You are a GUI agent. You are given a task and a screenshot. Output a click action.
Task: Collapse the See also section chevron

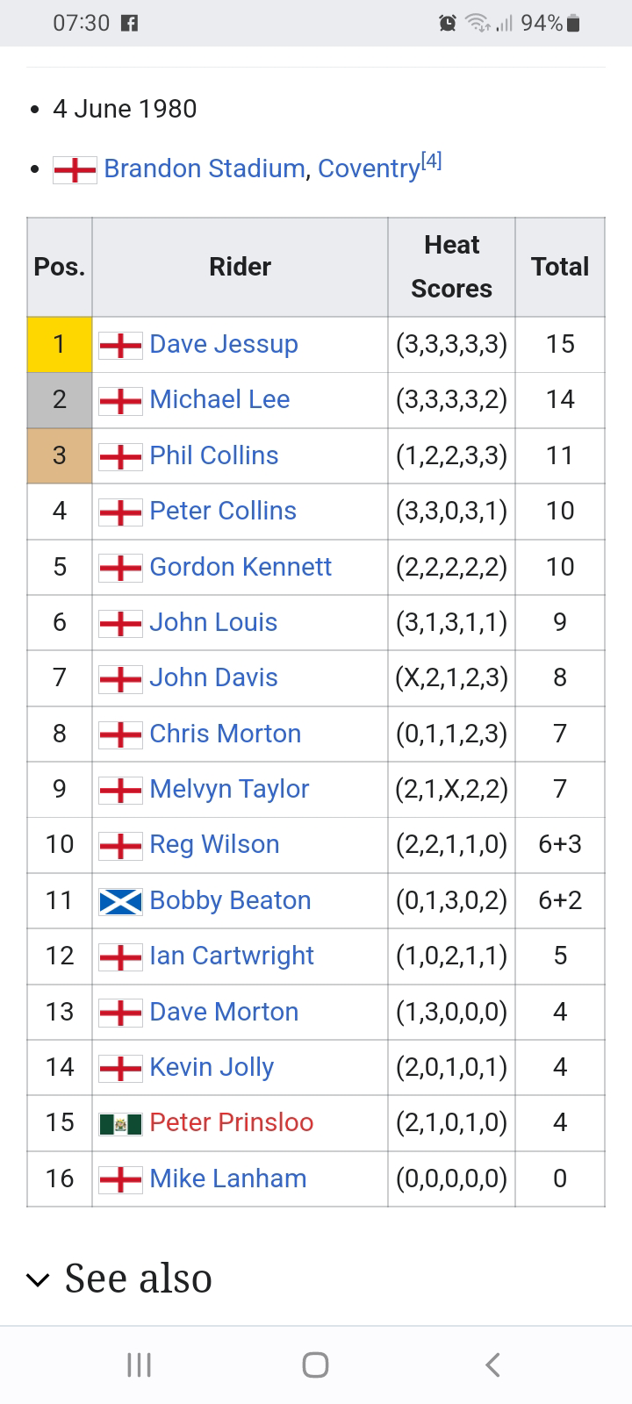[38, 1279]
